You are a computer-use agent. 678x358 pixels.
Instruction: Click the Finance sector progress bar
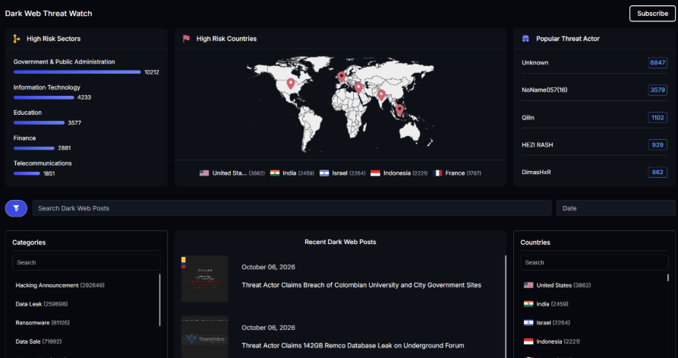click(x=34, y=148)
